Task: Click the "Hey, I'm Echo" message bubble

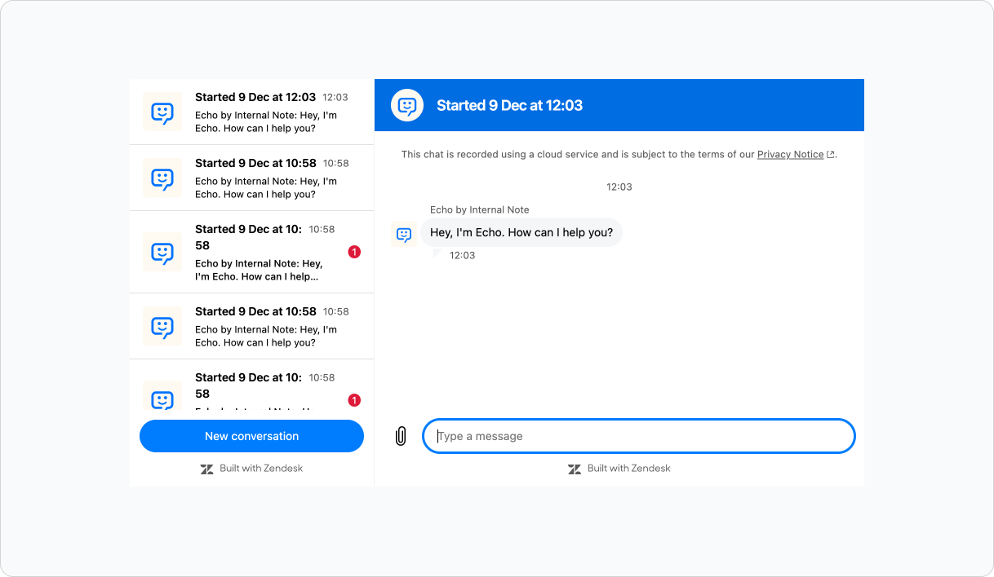Action: click(x=521, y=232)
